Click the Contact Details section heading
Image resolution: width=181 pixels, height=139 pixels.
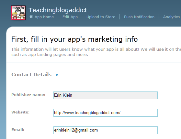pyautogui.click(x=31, y=75)
